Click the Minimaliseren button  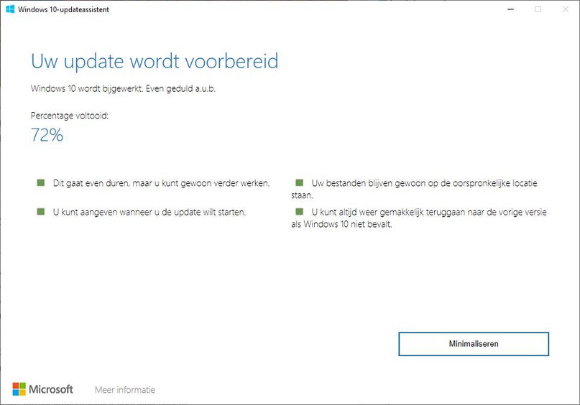(x=474, y=344)
